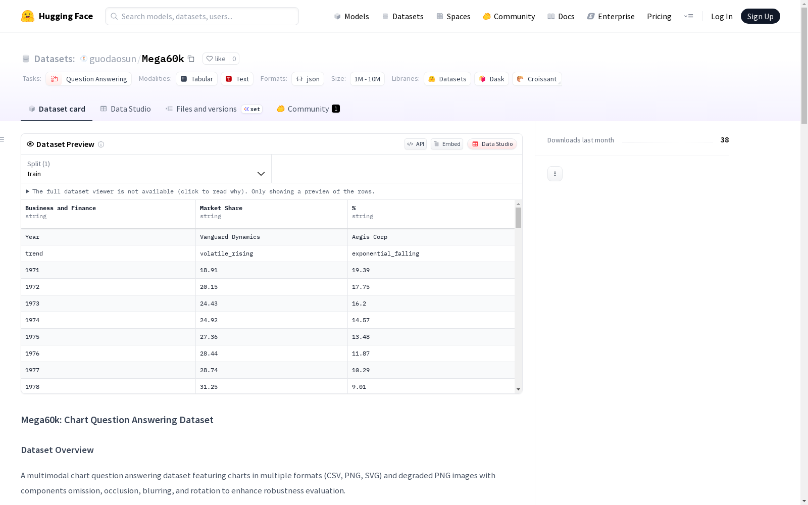Select the 28.44 value cell
The image size is (808, 505).
[x=272, y=353]
